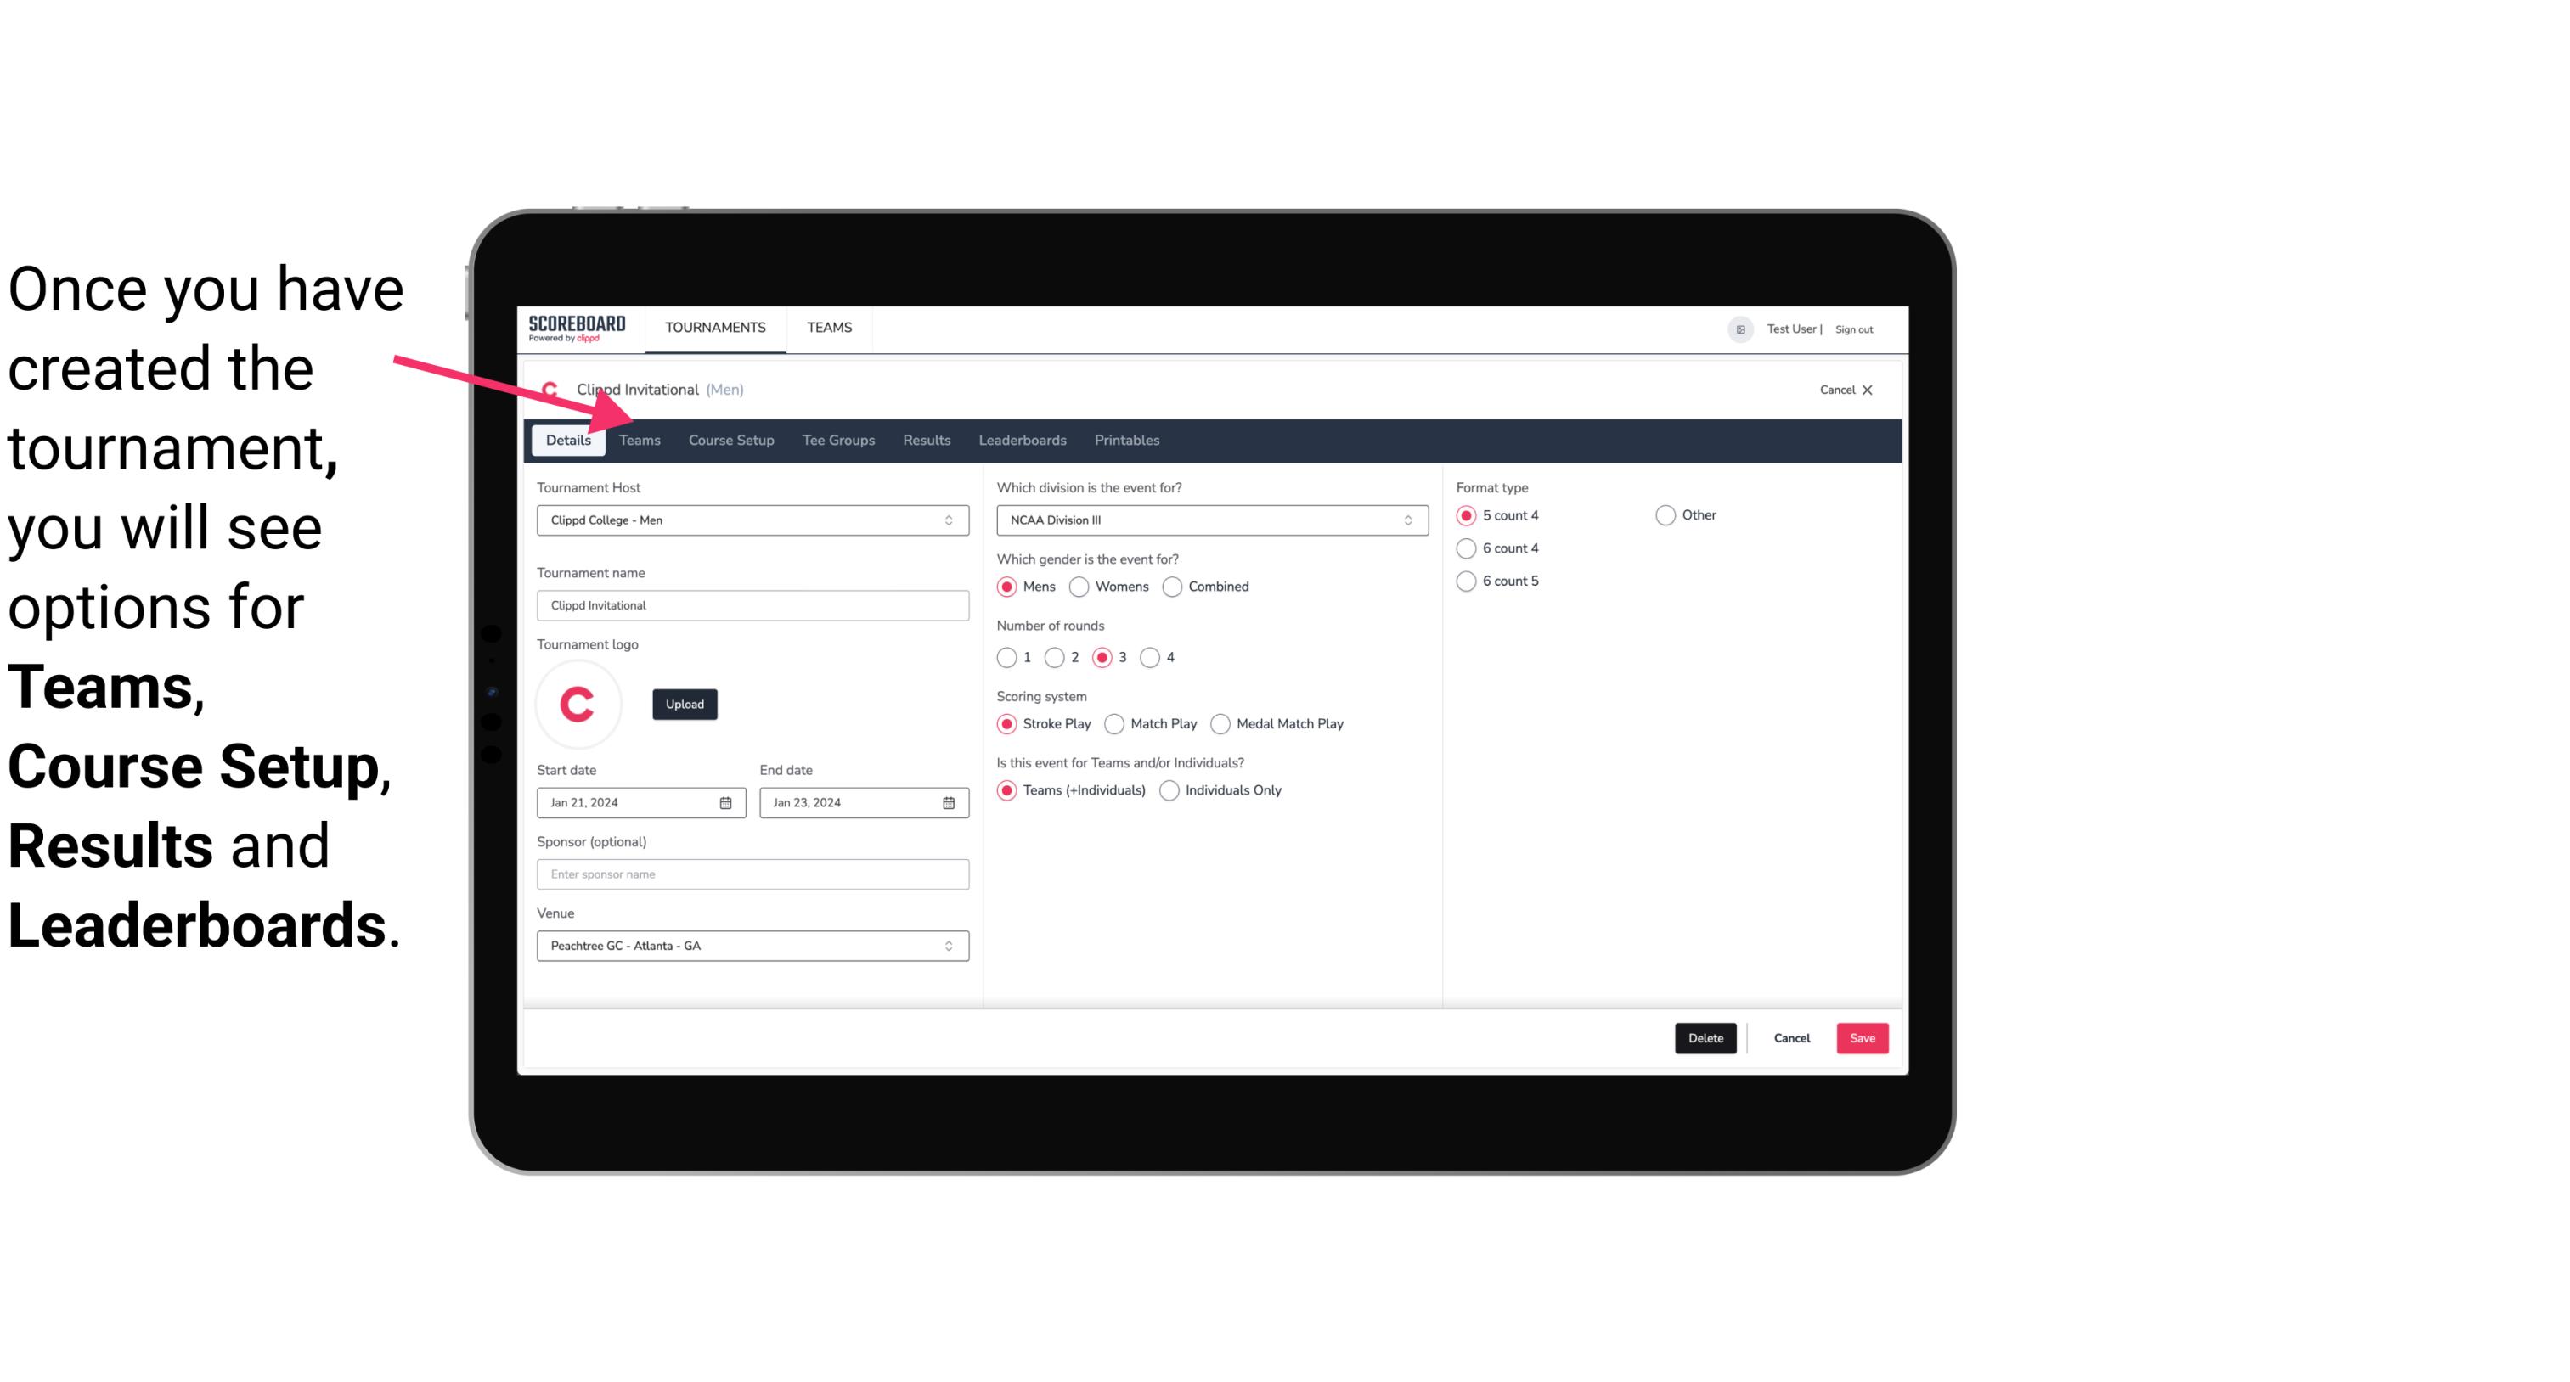Image resolution: width=2570 pixels, height=1382 pixels.
Task: Click the NCAA Division III dropdown icon
Action: pyautogui.click(x=1402, y=520)
